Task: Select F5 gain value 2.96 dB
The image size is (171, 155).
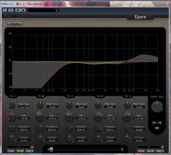Action: coord(139,118)
